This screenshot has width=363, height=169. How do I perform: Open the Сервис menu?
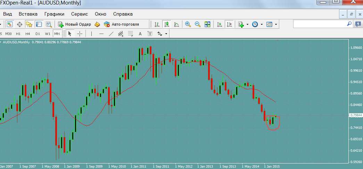point(79,14)
